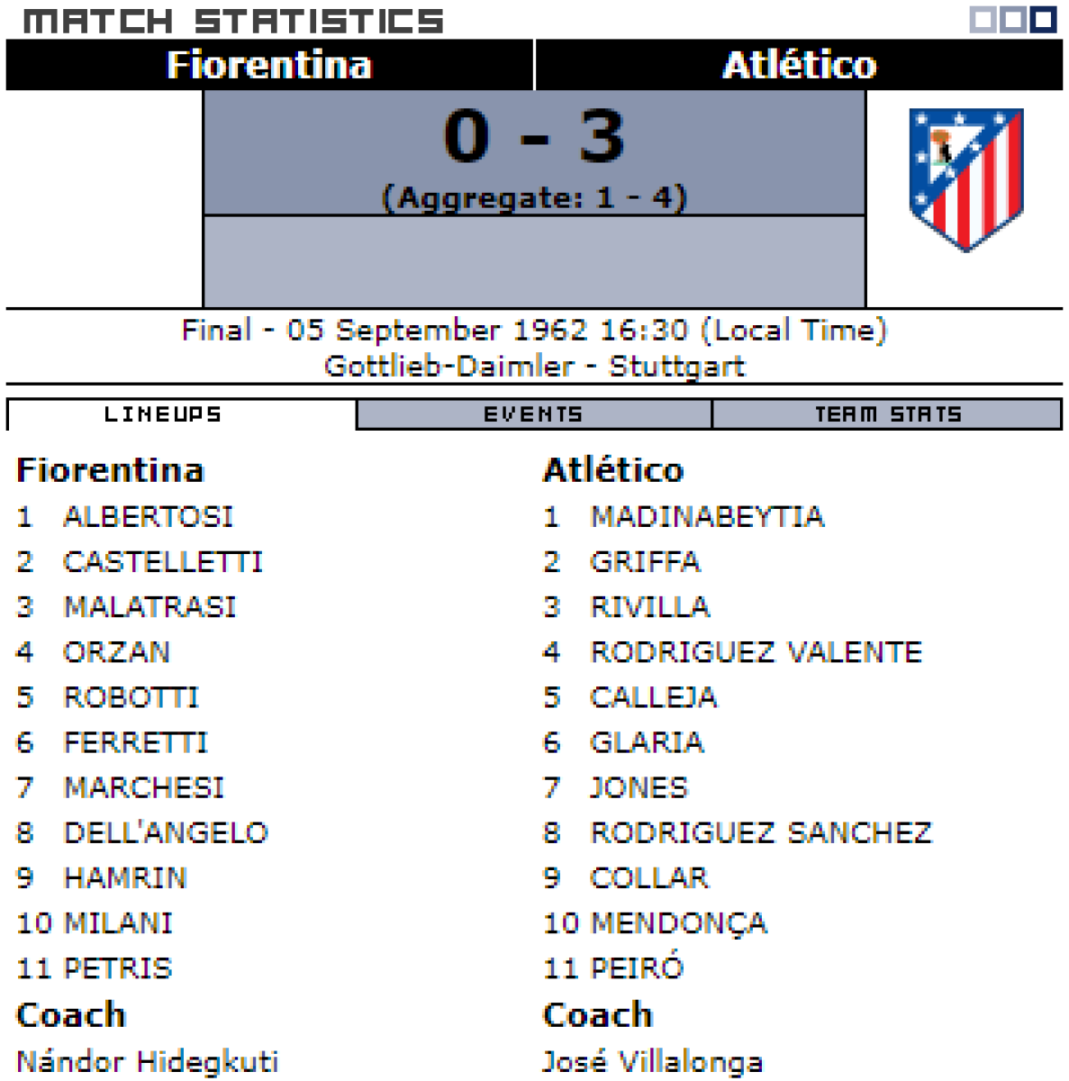Select PEIRÓ in the Atlético lineup

point(637,968)
